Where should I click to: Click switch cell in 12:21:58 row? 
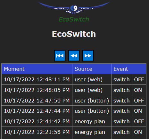click(121, 132)
